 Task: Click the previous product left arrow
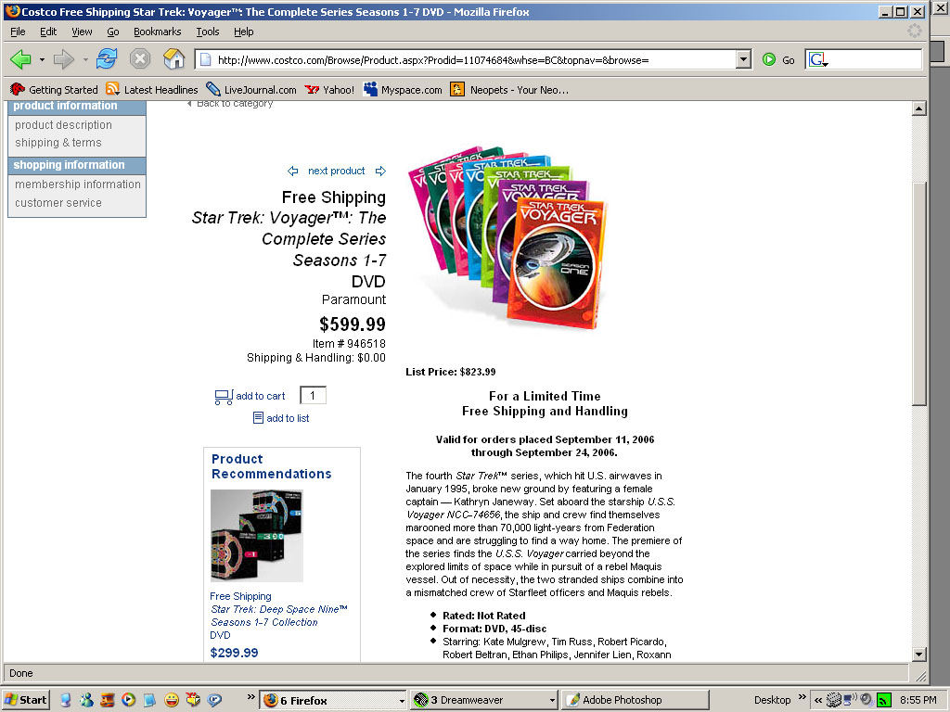(292, 171)
